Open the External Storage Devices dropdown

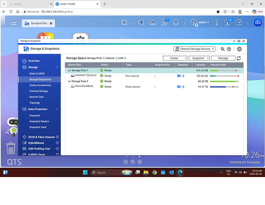194,49
